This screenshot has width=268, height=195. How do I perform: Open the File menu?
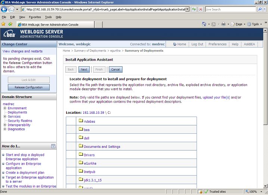point(4,17)
